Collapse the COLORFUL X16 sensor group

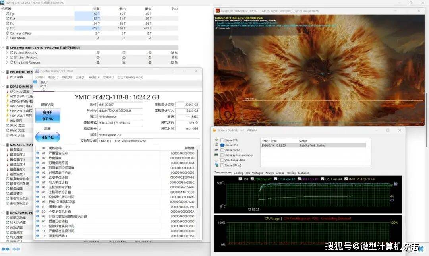(3, 72)
